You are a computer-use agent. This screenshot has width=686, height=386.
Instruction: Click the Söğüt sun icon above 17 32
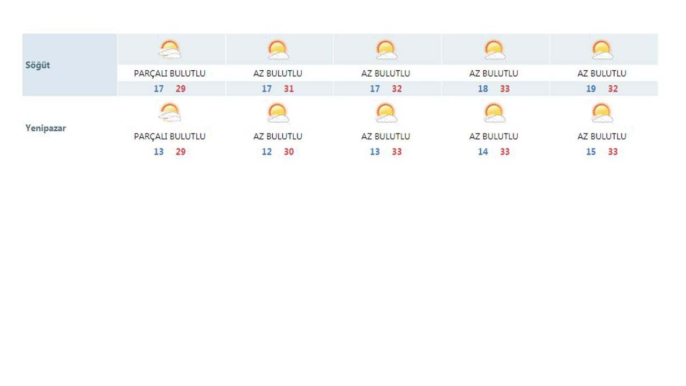[386, 49]
